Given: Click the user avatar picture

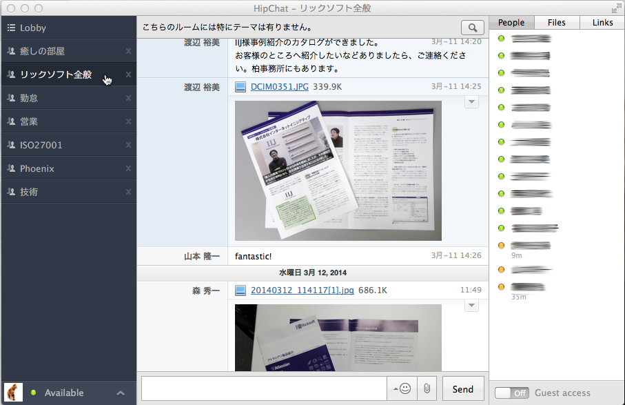Looking at the screenshot, I should (13, 392).
